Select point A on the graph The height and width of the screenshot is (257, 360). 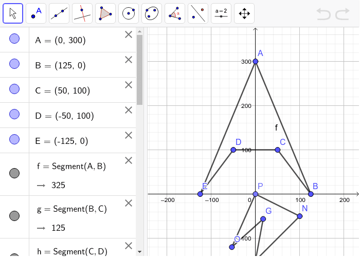coord(255,62)
